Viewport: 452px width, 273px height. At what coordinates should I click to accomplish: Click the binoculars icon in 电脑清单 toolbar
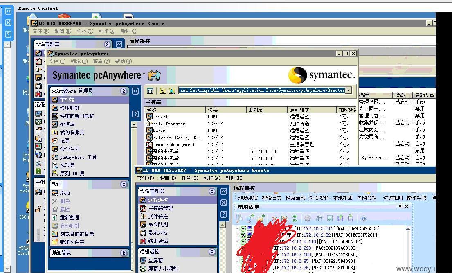pyautogui.click(x=319, y=219)
